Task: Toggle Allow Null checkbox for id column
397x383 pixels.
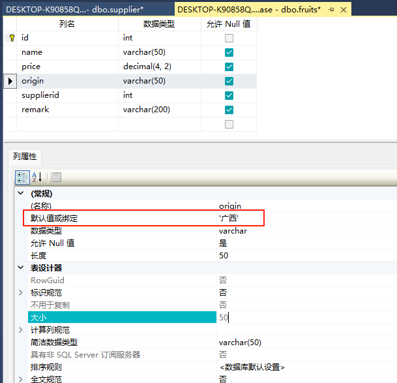Action: click(229, 38)
